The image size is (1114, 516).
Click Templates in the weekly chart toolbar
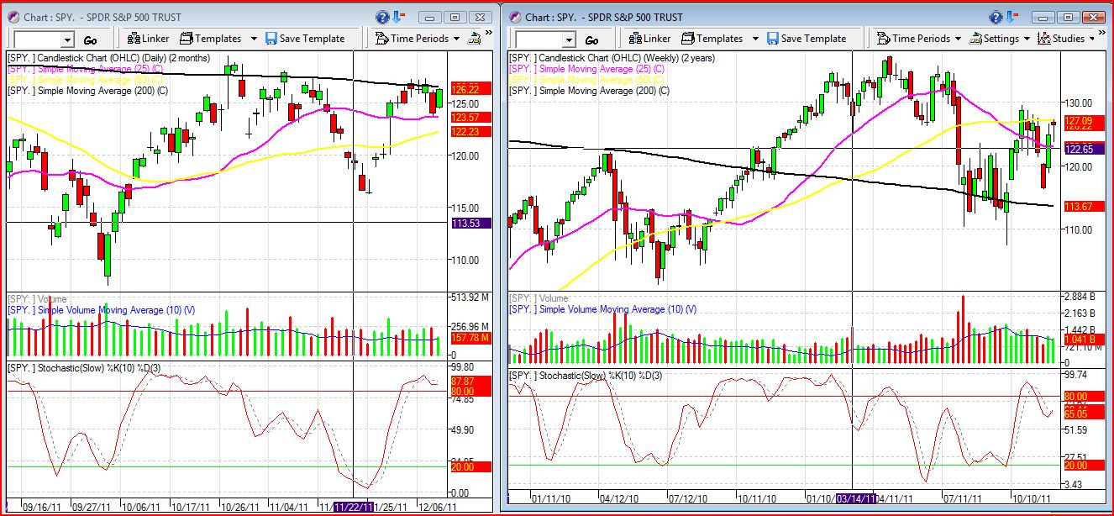pos(712,39)
